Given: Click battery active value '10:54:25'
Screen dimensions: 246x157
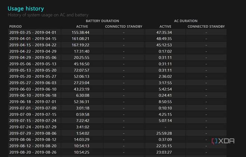Looking at the screenshot, I should [82, 152].
